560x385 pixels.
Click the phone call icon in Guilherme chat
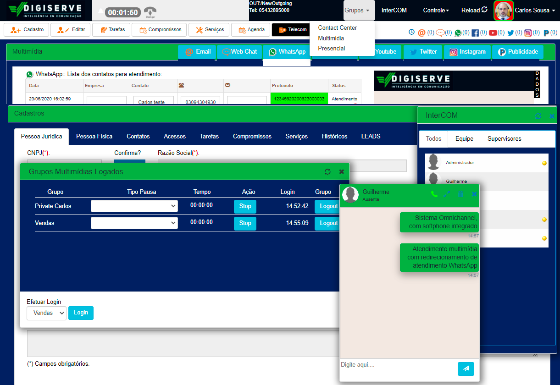(434, 194)
